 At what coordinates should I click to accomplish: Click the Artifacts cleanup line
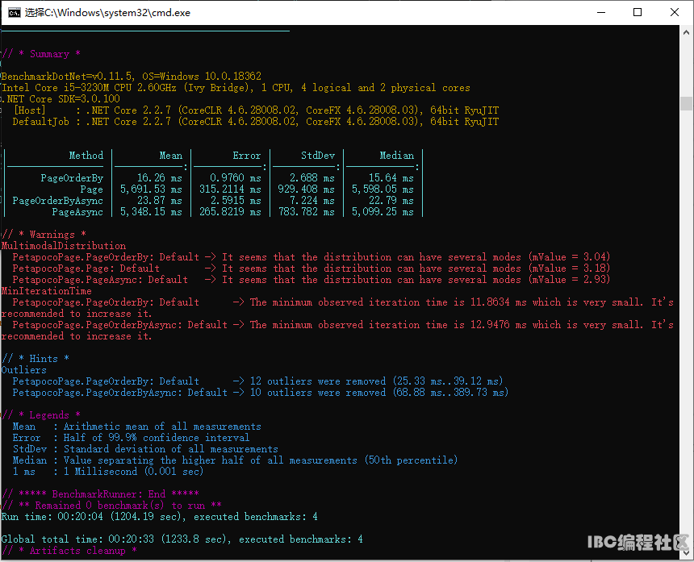tap(69, 551)
